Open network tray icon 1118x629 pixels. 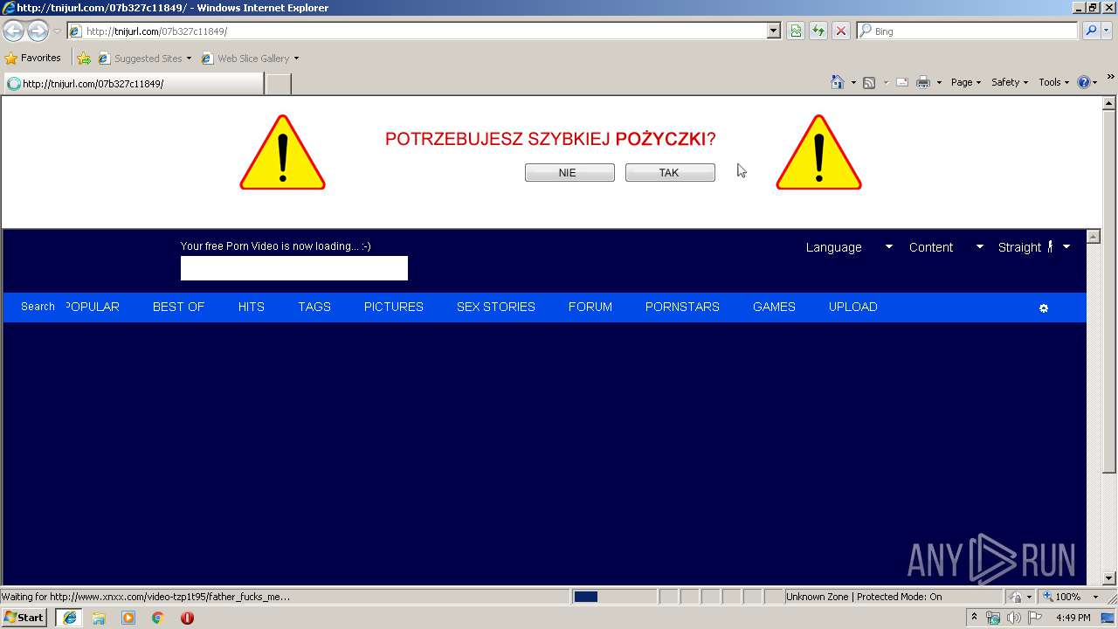tap(993, 618)
